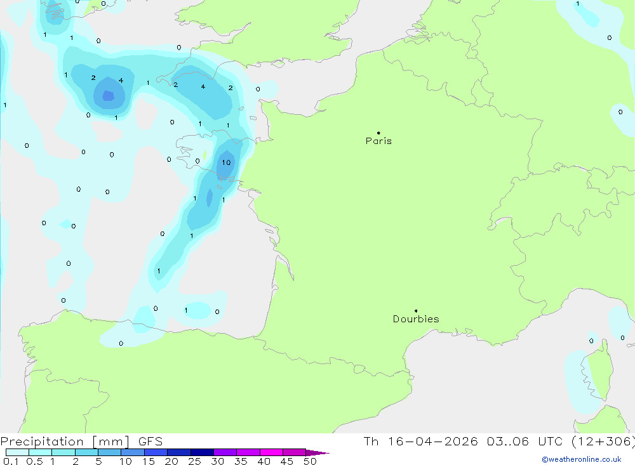Click the Dourbies city label

click(x=416, y=319)
